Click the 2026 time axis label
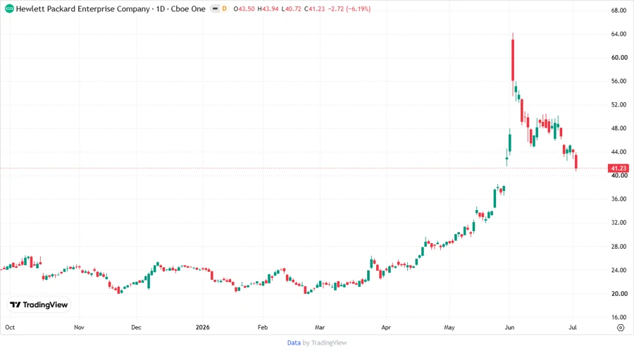 [203, 327]
